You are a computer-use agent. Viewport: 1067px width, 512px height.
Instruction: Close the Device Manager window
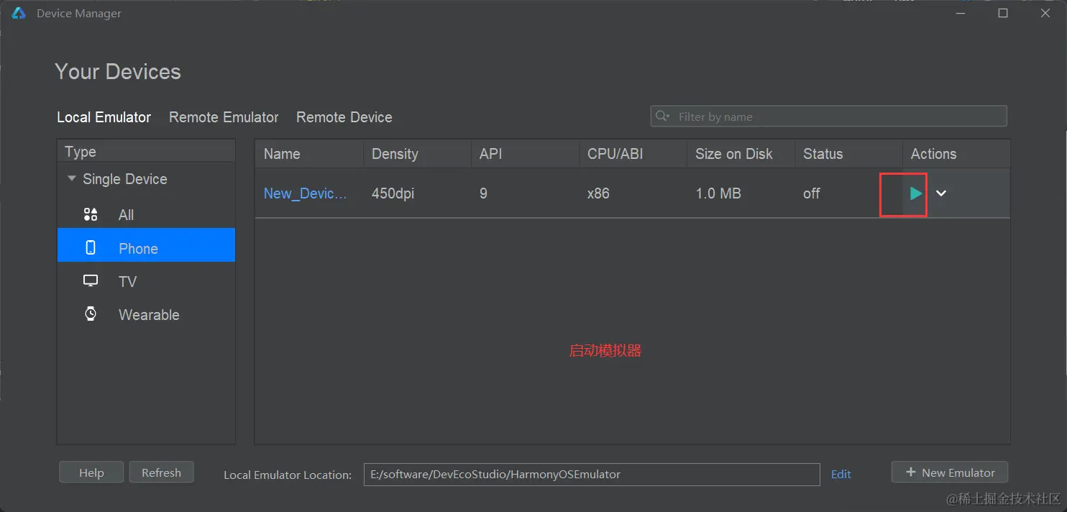pyautogui.click(x=1045, y=13)
